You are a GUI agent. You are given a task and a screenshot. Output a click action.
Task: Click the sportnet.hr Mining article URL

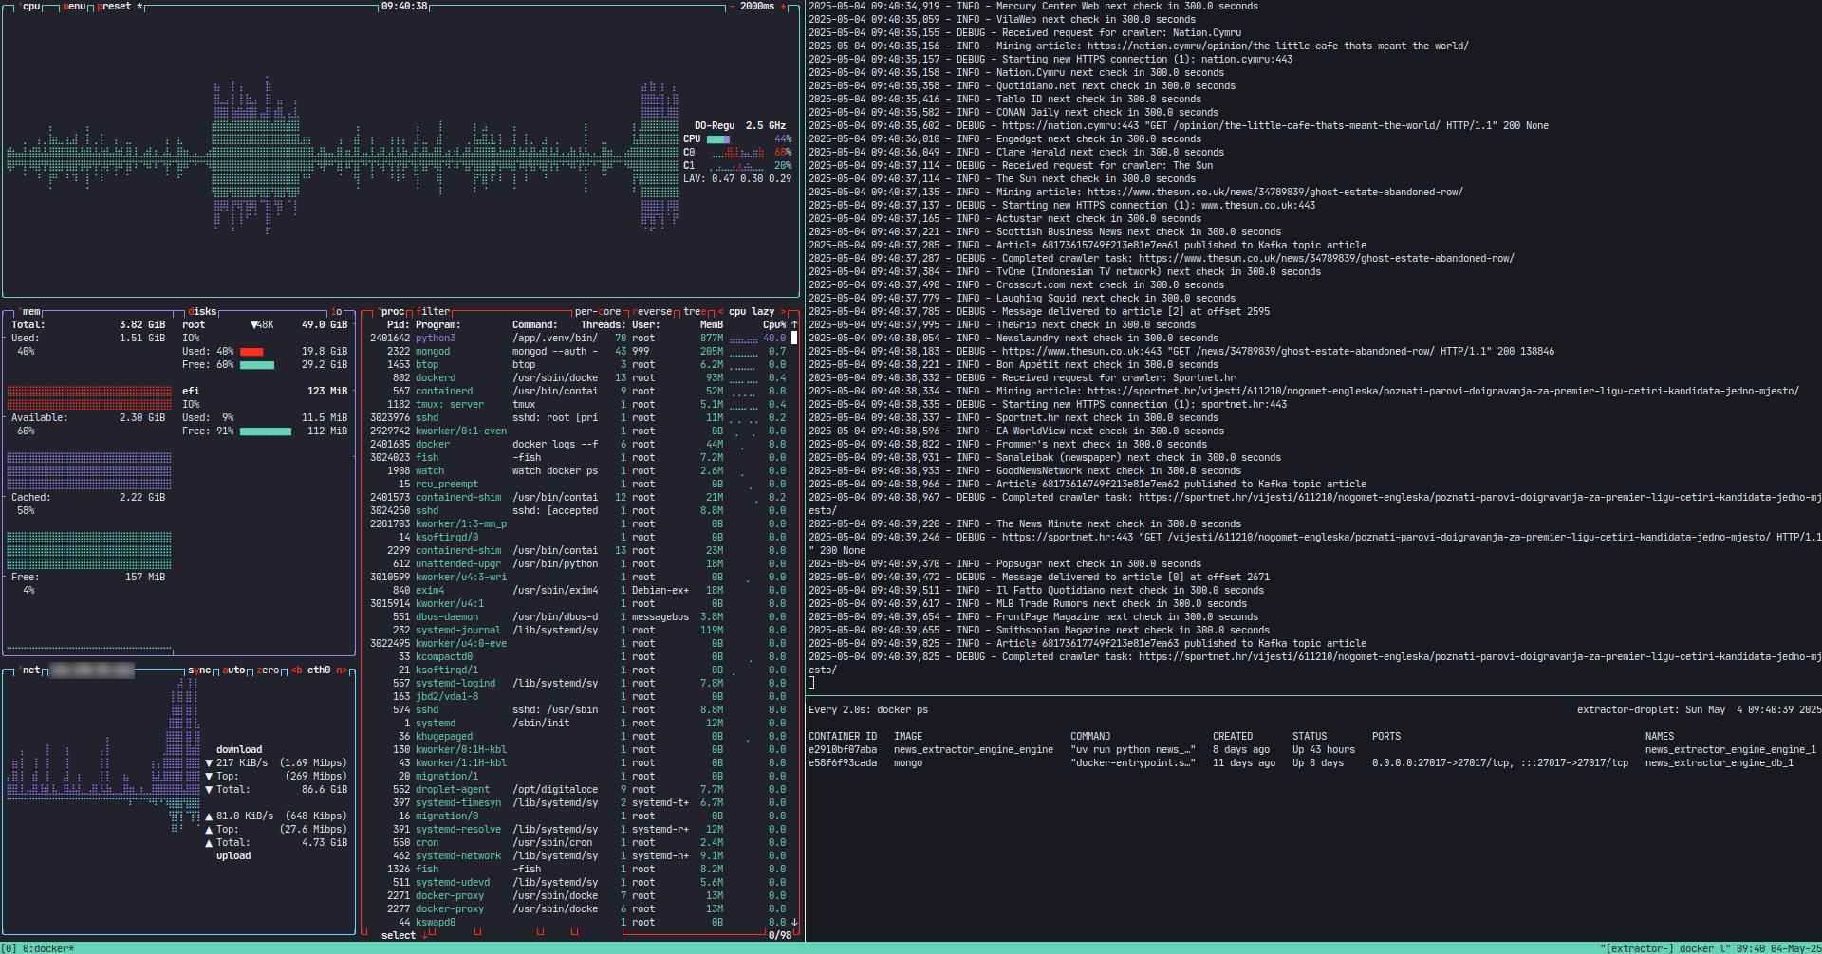pyautogui.click(x=1443, y=392)
